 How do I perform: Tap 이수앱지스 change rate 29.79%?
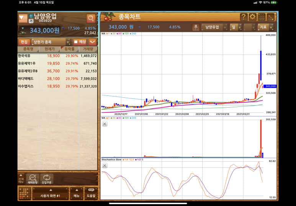tap(72, 86)
